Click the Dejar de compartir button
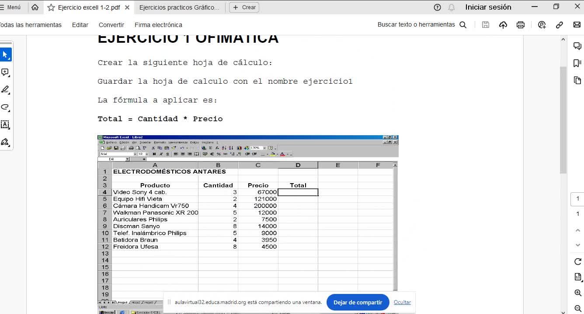The height and width of the screenshot is (314, 584). [x=358, y=302]
